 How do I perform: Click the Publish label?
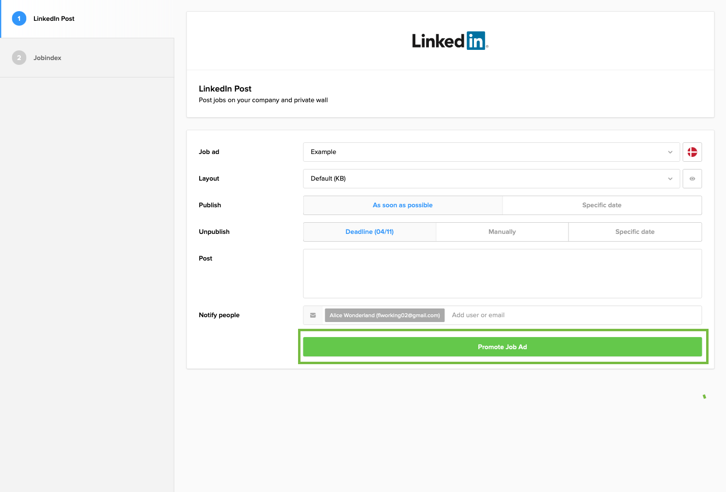210,205
